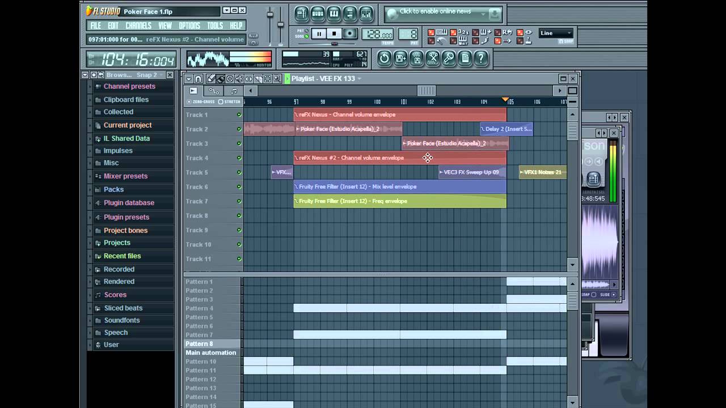
Task: Click the Save project shortcut icon
Action: (x=400, y=58)
